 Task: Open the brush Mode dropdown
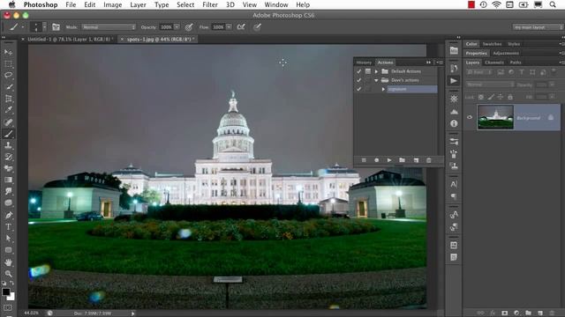click(x=109, y=27)
